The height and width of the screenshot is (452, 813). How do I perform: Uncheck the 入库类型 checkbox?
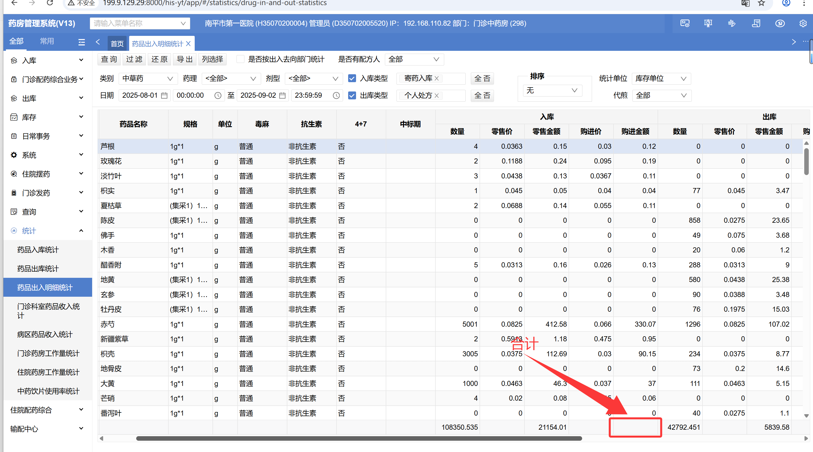(352, 78)
